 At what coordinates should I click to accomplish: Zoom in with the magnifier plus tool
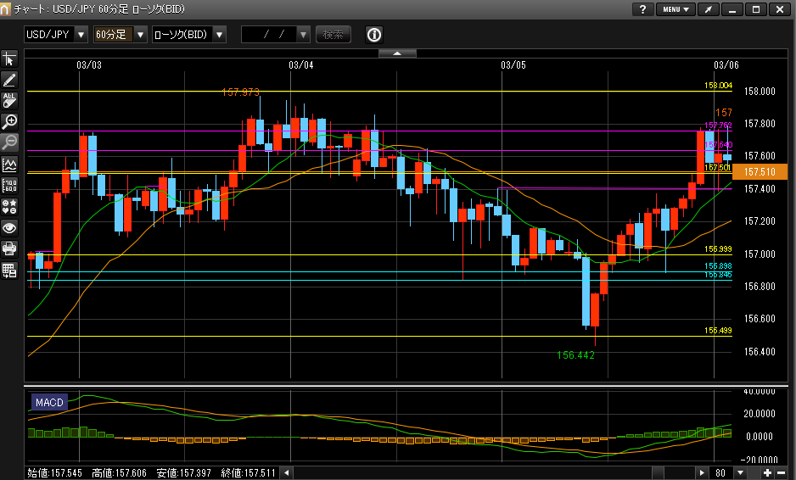coord(9,121)
